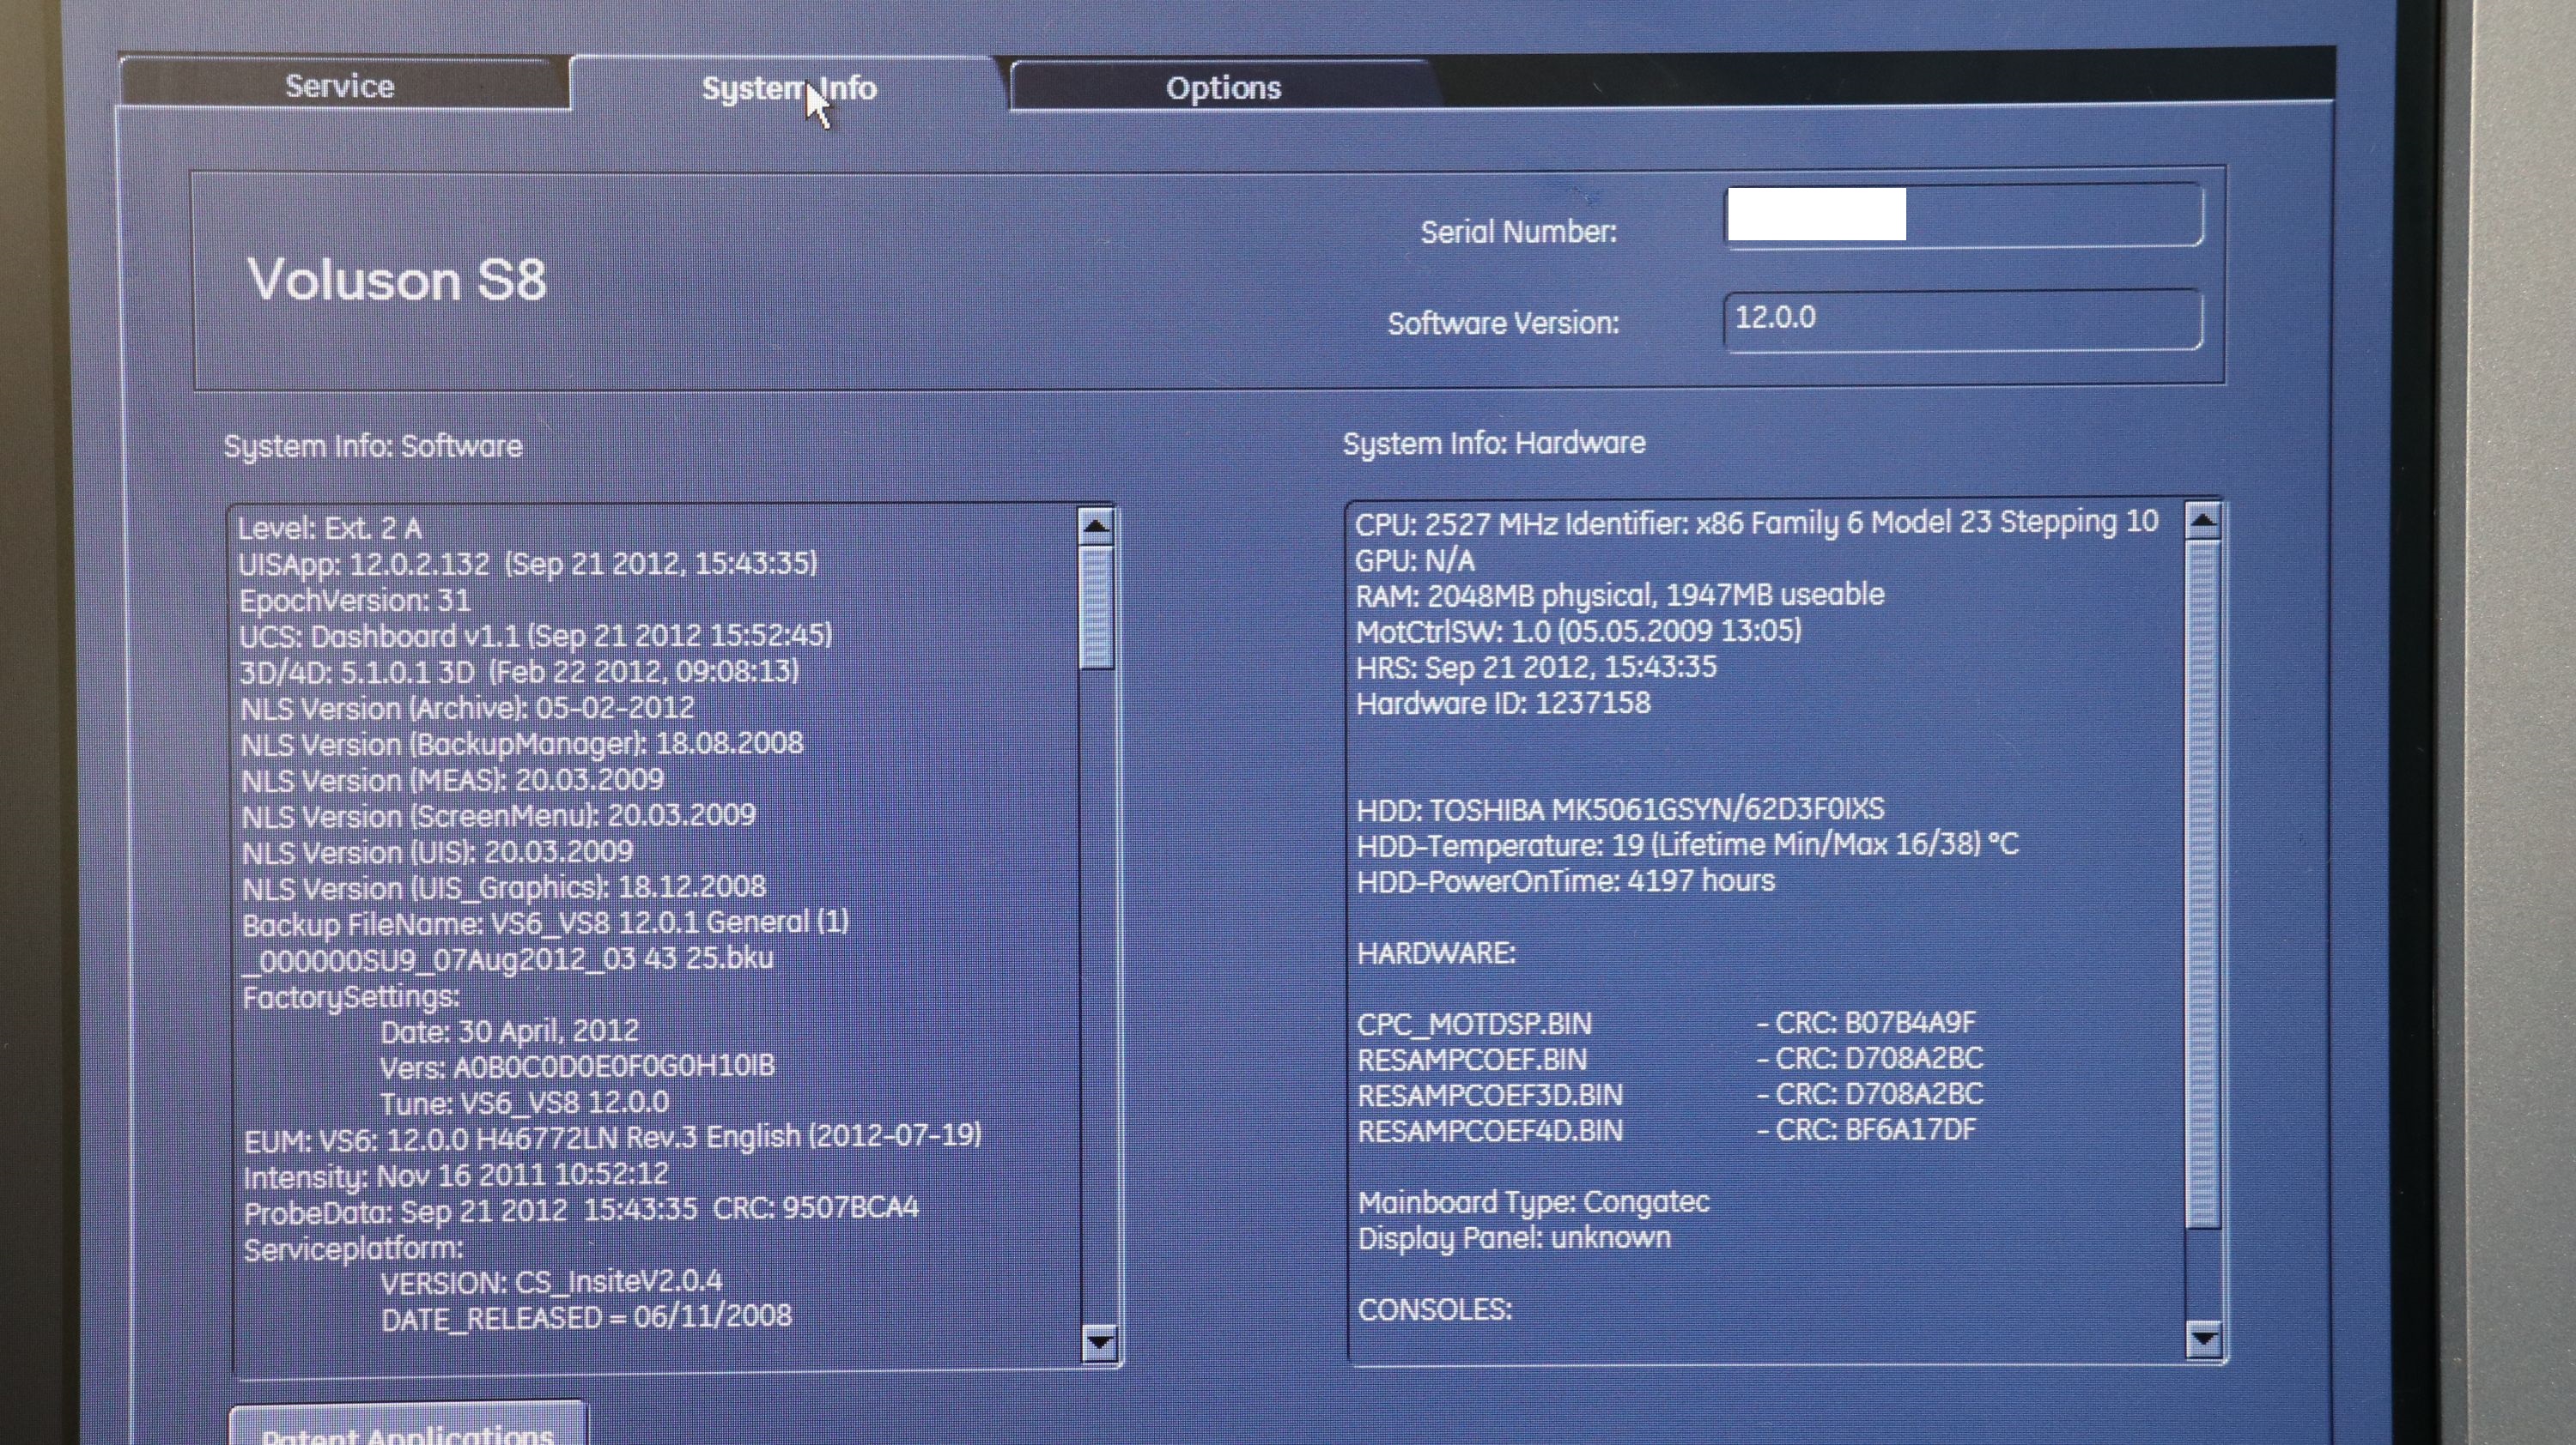Select the 'Vers: A0B0C0D0E0F0G0H10IB' line
The height and width of the screenshot is (1445, 2576).
(x=578, y=1067)
